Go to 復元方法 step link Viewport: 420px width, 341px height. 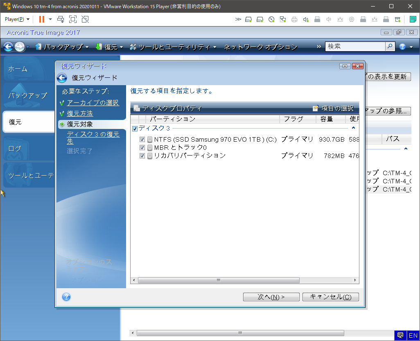click(x=80, y=113)
